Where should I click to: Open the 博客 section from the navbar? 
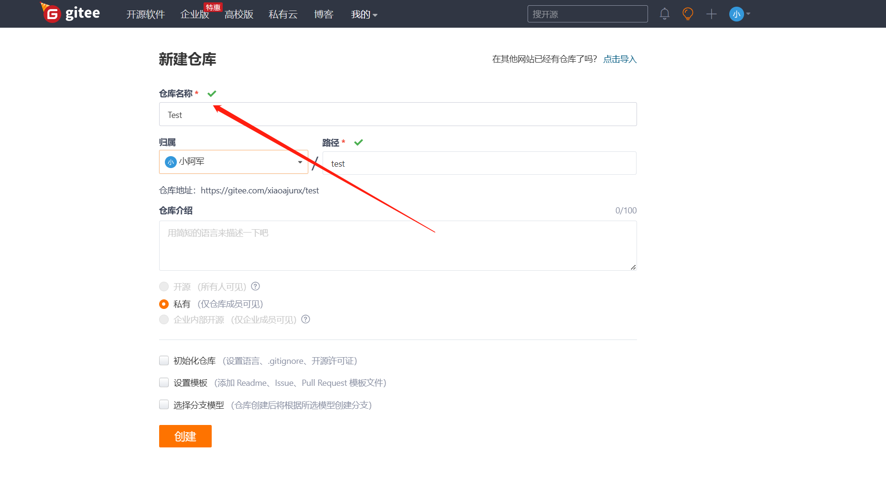(x=324, y=14)
